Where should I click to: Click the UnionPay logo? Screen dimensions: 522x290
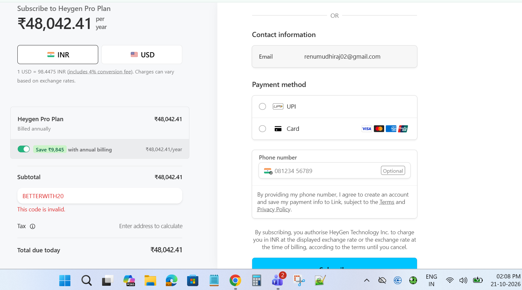[403, 129]
